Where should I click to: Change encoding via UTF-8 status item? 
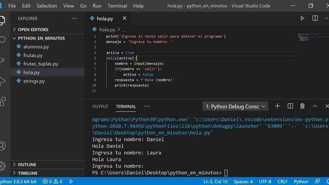265,181
